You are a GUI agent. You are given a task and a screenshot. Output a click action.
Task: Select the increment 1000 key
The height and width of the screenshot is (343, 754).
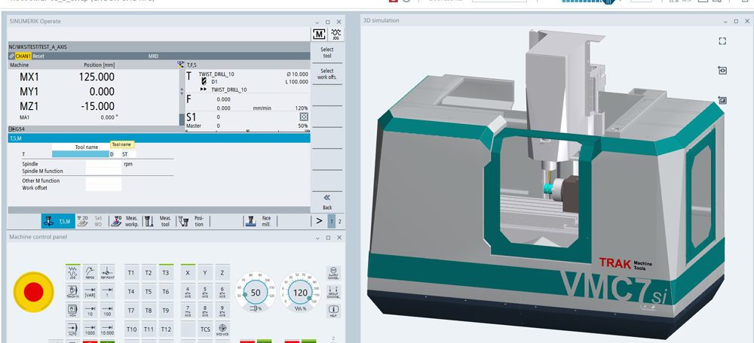click(90, 329)
